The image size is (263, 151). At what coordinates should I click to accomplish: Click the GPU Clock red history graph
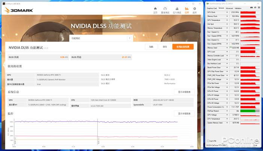coord(250,12)
